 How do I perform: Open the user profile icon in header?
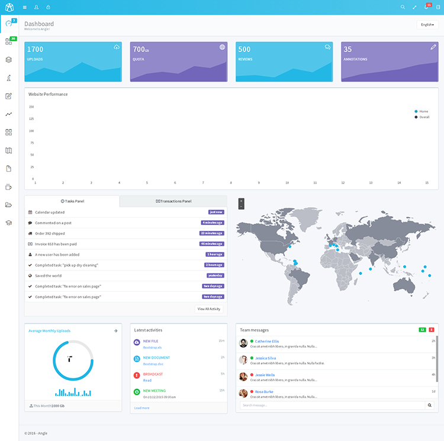point(36,7)
